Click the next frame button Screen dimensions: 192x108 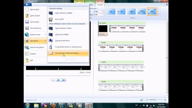coord(64,80)
